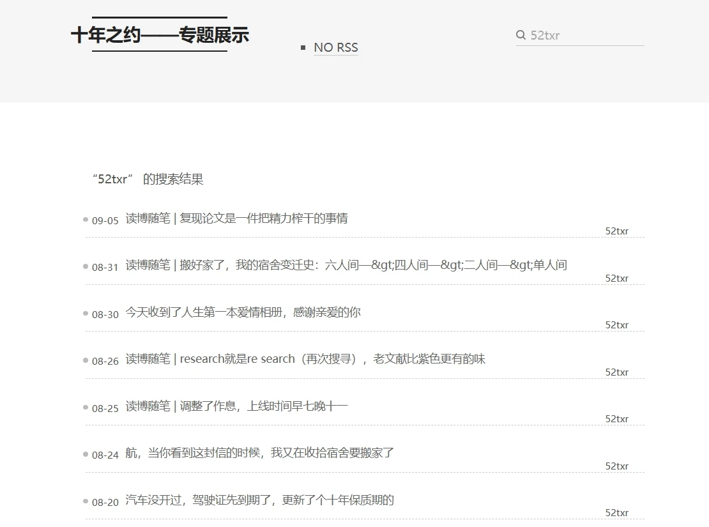This screenshot has height=527, width=709.
Task: Open post about 宿舍变迁史 六人间 to 单人间
Action: coord(346,265)
